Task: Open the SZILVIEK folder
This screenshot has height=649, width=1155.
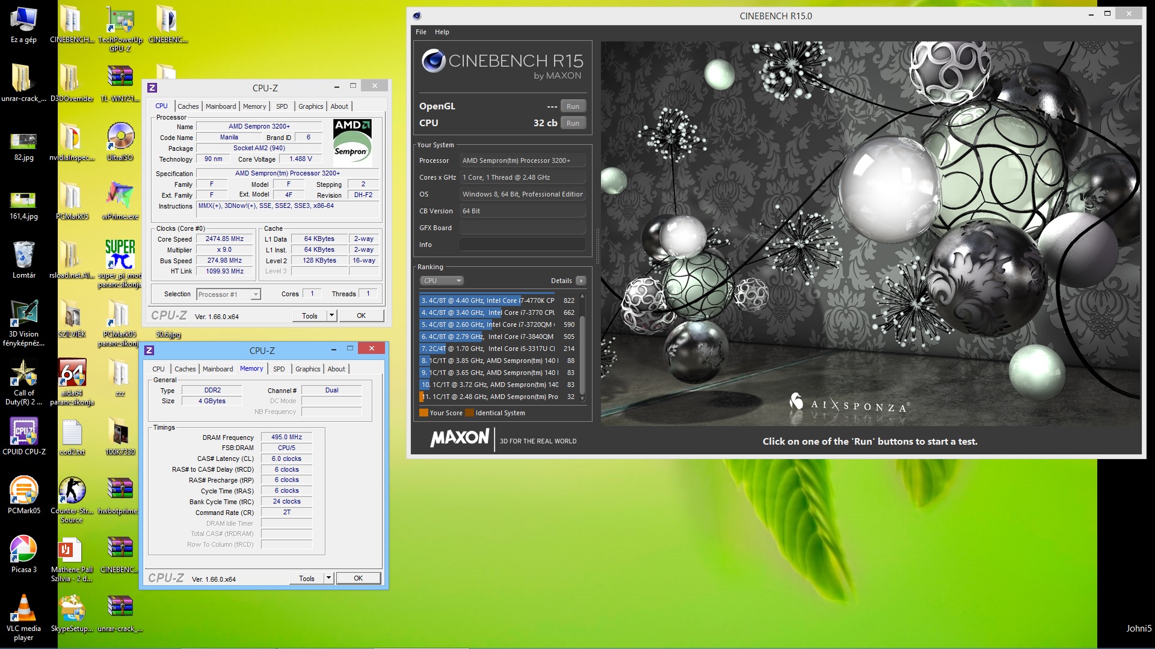Action: click(x=72, y=318)
